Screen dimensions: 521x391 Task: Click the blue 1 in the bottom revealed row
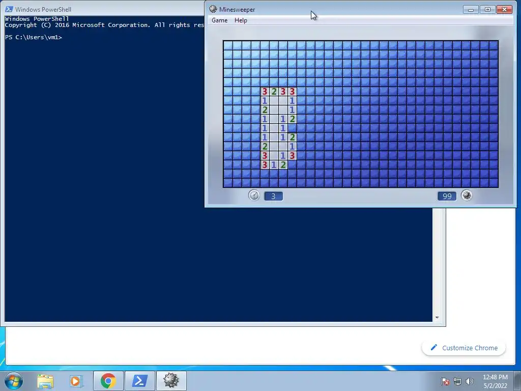pyautogui.click(x=274, y=164)
